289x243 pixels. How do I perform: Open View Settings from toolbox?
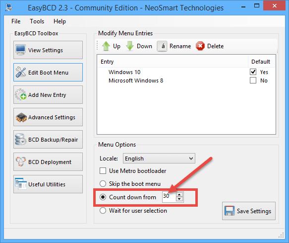[48, 50]
